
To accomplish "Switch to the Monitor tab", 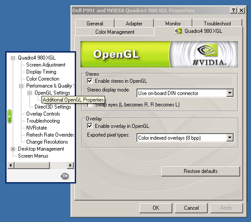I will pyautogui.click(x=173, y=23).
